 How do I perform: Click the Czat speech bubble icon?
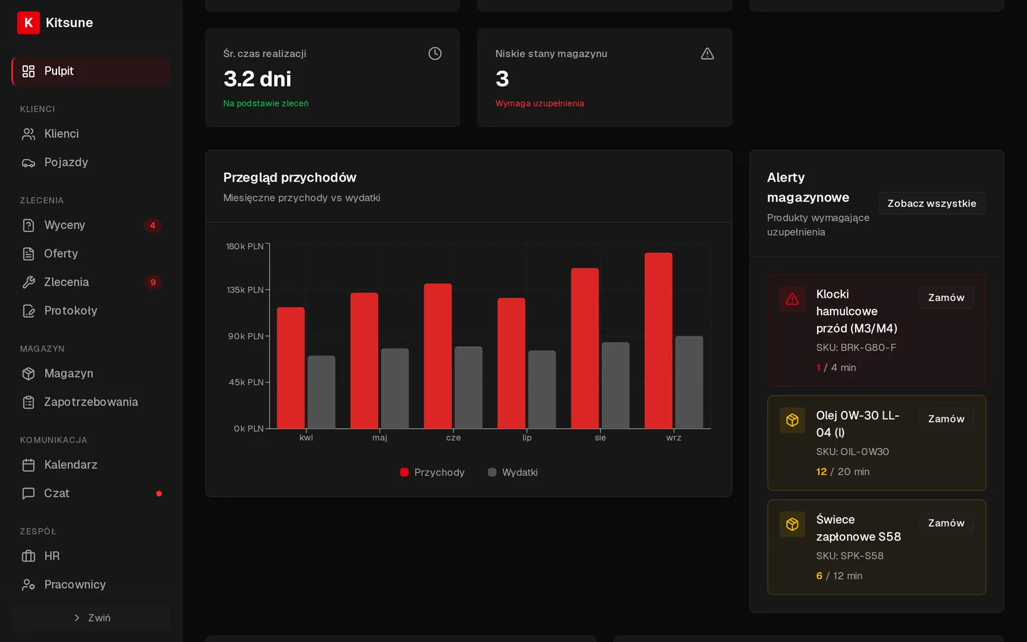point(28,493)
